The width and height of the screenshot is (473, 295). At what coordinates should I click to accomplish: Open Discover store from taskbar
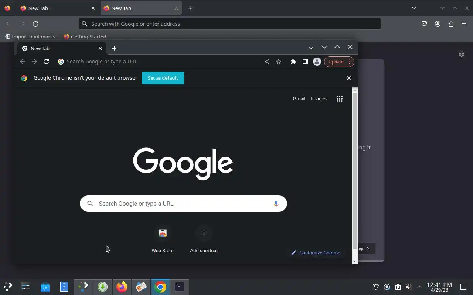(45, 287)
